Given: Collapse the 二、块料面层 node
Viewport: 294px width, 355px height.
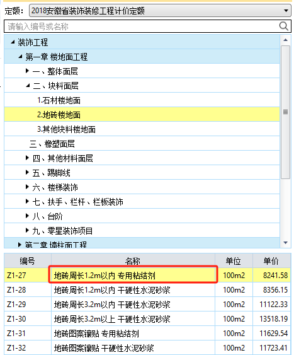Looking at the screenshot, I should (28, 86).
